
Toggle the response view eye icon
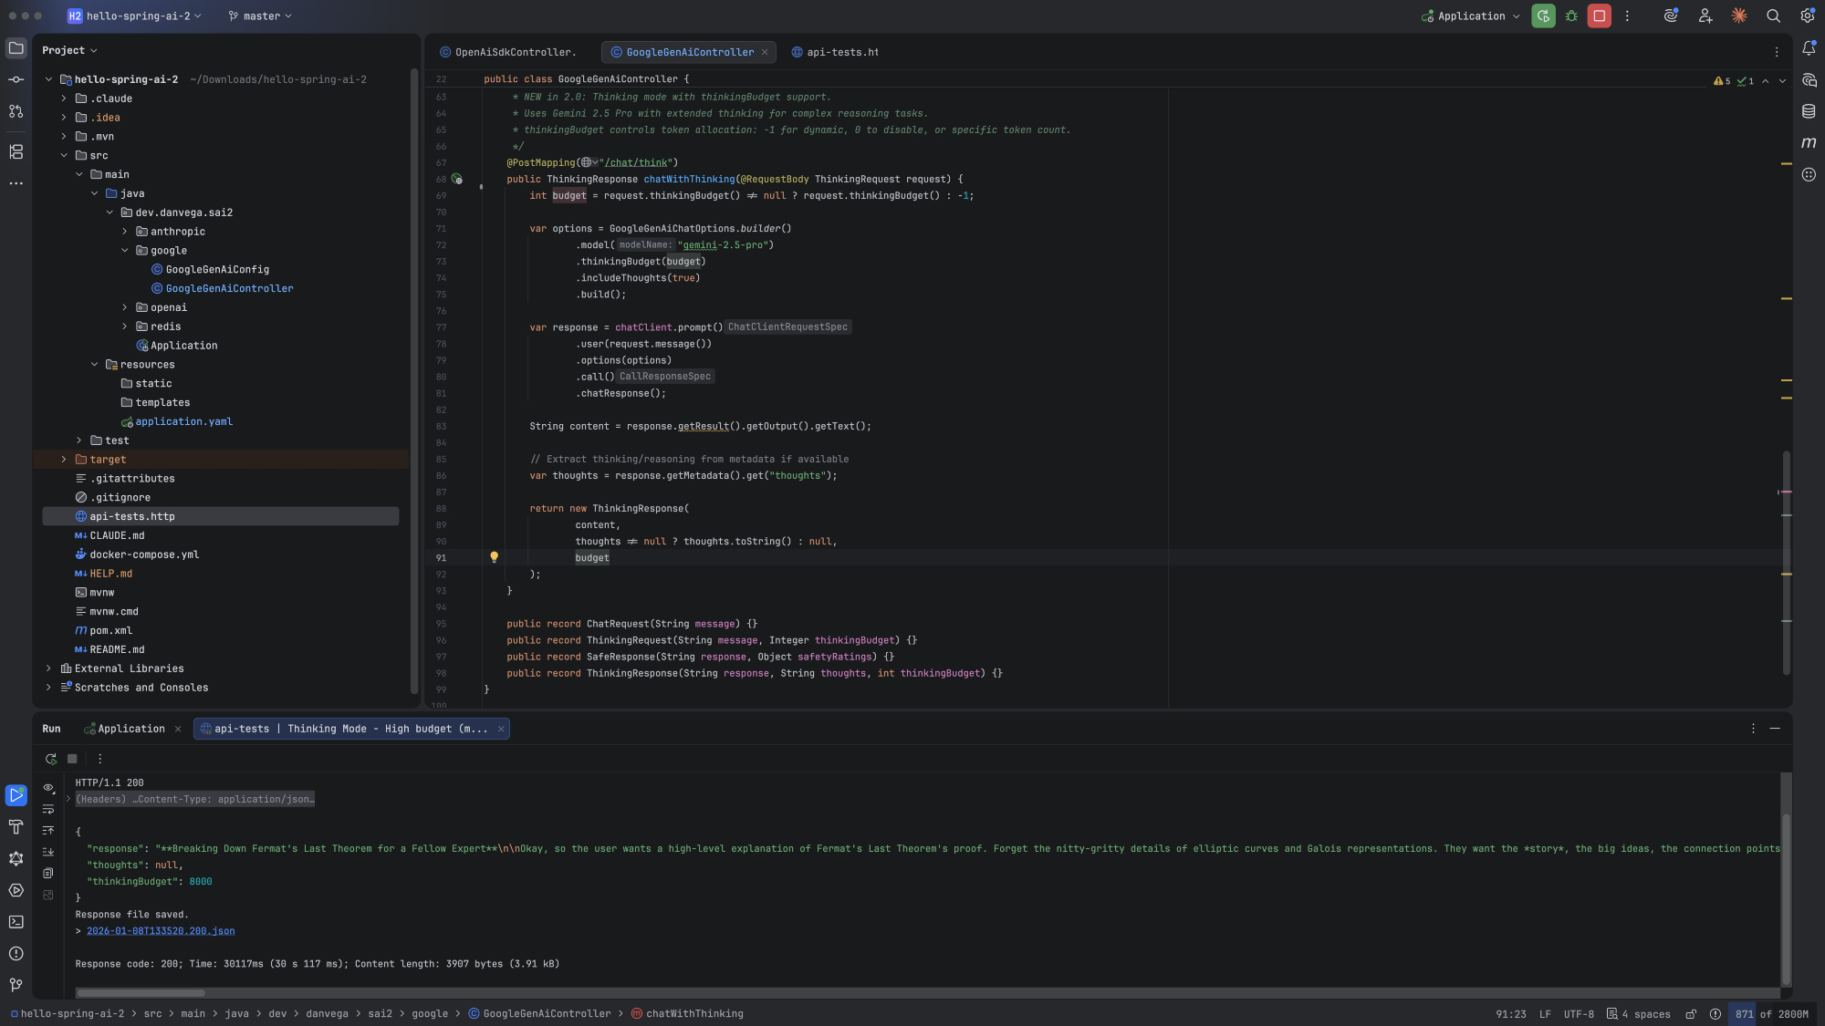click(x=48, y=788)
